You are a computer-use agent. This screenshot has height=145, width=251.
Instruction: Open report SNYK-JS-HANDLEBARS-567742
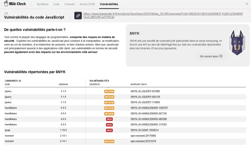(x=149, y=114)
